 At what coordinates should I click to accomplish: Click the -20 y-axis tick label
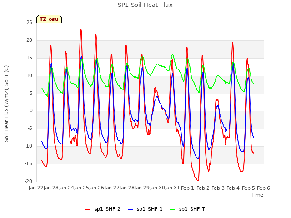28,181
